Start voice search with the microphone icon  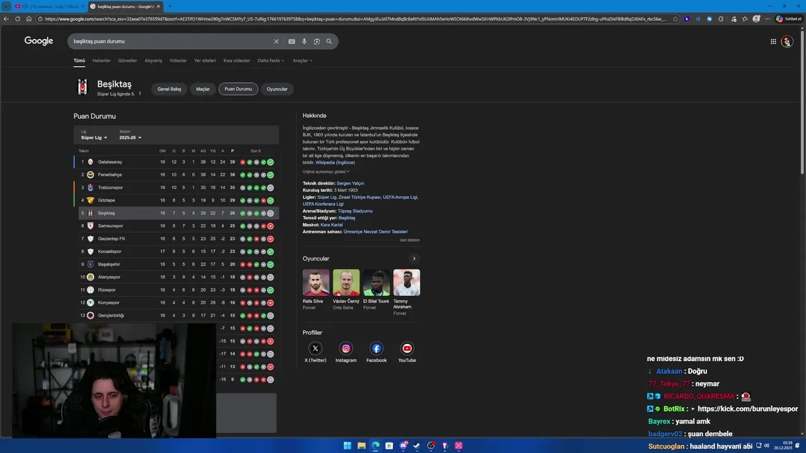[x=304, y=42]
